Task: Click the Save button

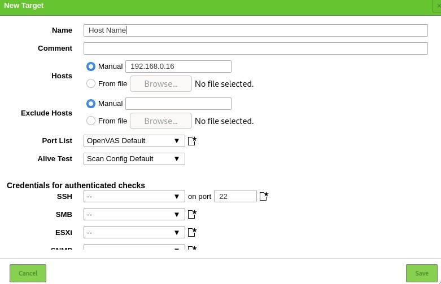Action: (422, 273)
